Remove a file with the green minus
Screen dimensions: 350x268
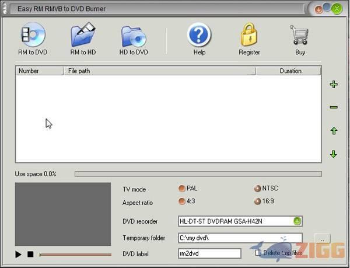(334, 107)
